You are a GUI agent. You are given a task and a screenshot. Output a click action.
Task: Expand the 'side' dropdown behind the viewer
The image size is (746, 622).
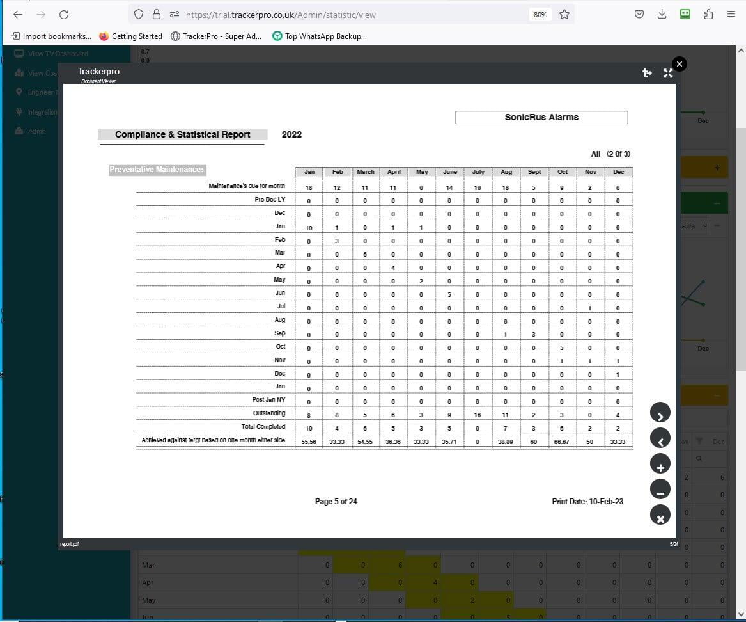(694, 226)
